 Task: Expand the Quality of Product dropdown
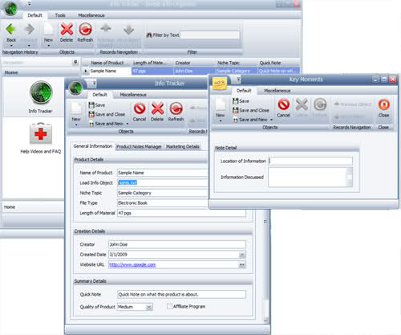(x=149, y=307)
